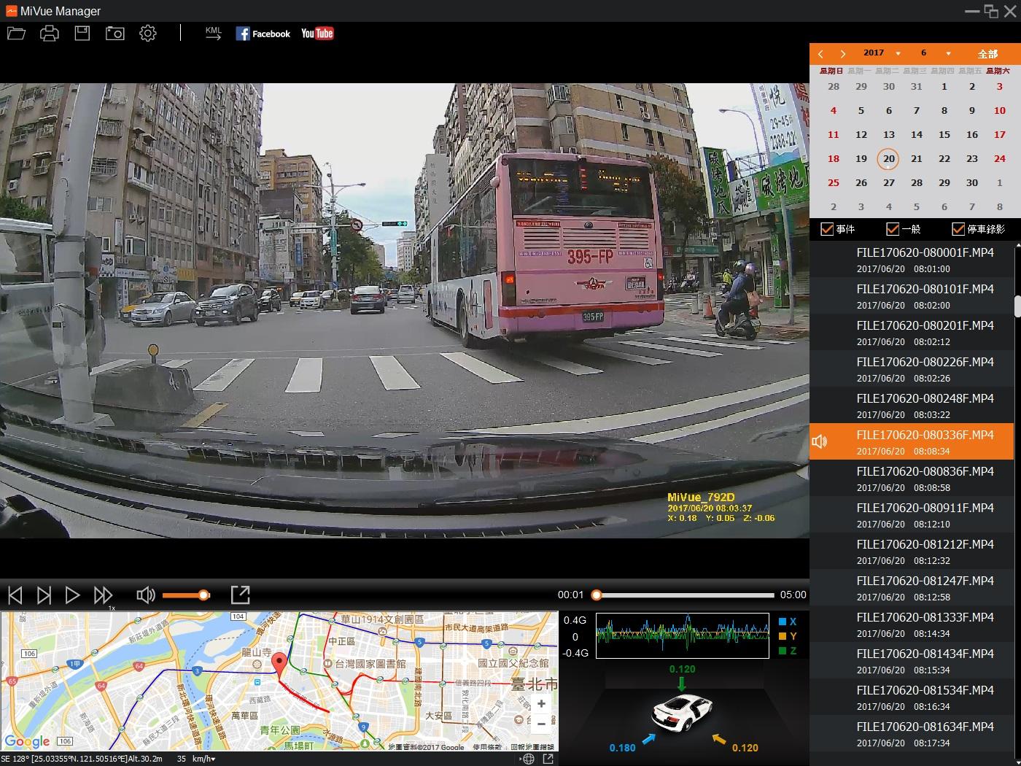Select FILE170620-080001F.MP4
Screen dimensions: 1021x766
912,260
